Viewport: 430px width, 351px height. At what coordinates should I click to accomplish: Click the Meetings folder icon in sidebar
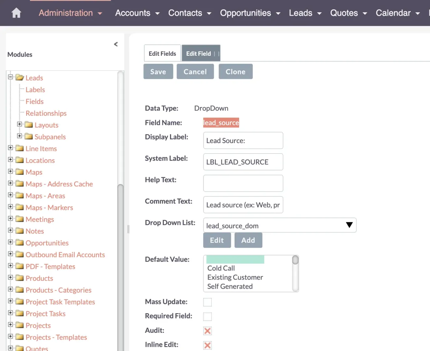tap(20, 219)
